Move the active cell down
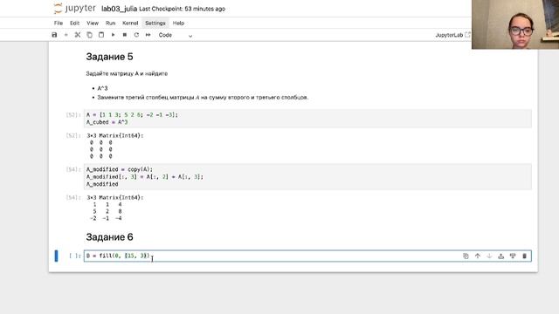 pyautogui.click(x=489, y=256)
